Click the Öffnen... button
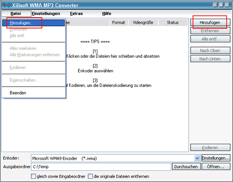Viewport: 233px width, 182px height. pos(216,167)
